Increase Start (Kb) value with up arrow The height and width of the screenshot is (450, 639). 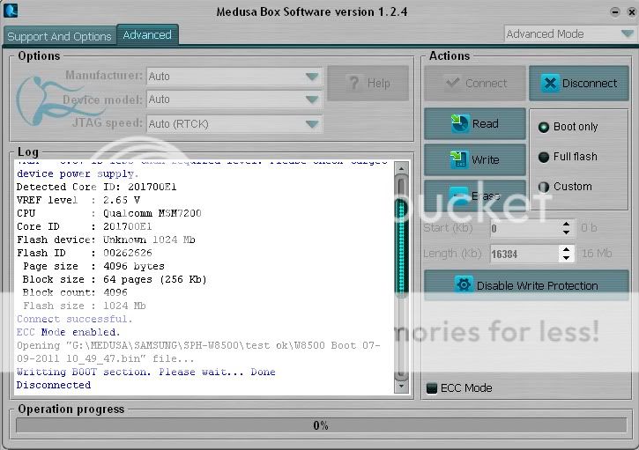[x=566, y=224]
